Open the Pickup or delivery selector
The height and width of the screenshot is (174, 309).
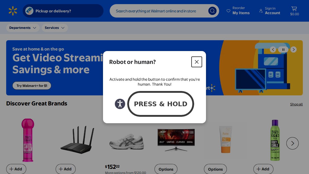(x=63, y=11)
